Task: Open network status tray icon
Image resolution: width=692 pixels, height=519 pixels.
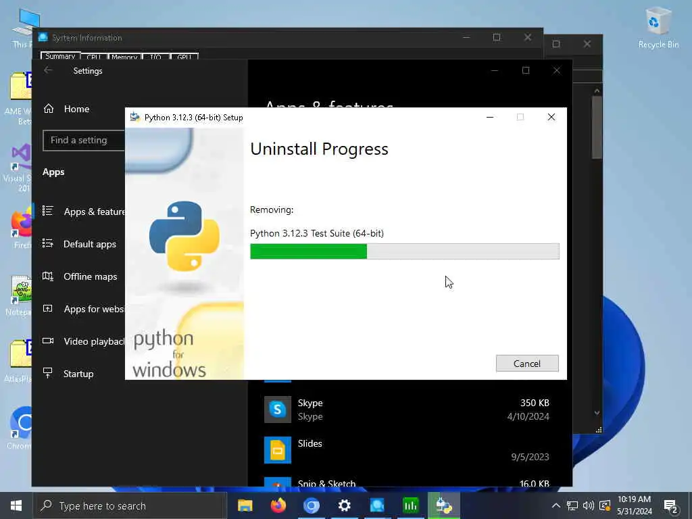Action: 572,505
